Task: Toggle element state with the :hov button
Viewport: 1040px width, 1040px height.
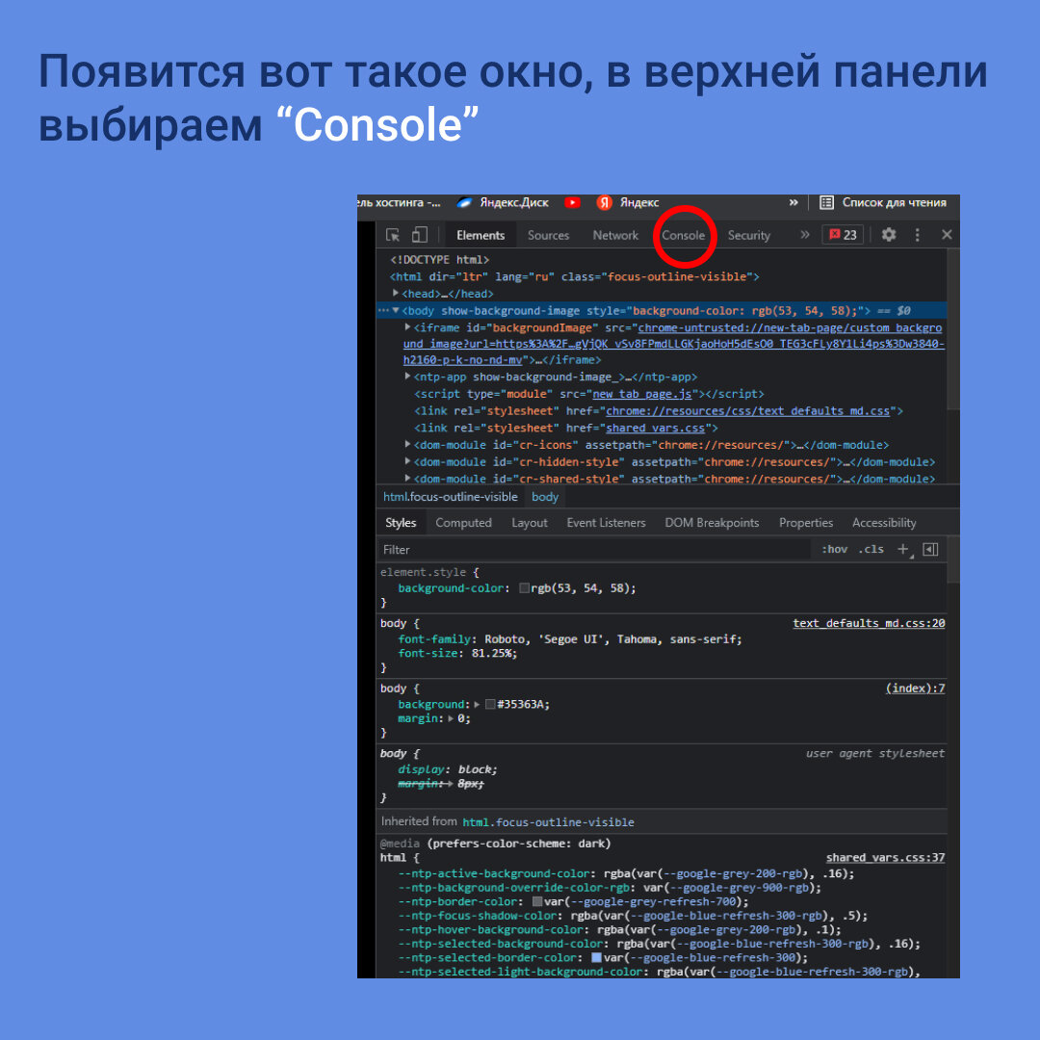Action: (834, 549)
